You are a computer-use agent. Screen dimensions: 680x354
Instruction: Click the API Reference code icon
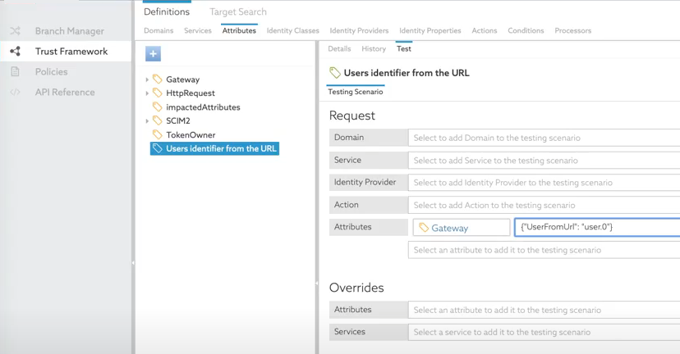pyautogui.click(x=15, y=93)
